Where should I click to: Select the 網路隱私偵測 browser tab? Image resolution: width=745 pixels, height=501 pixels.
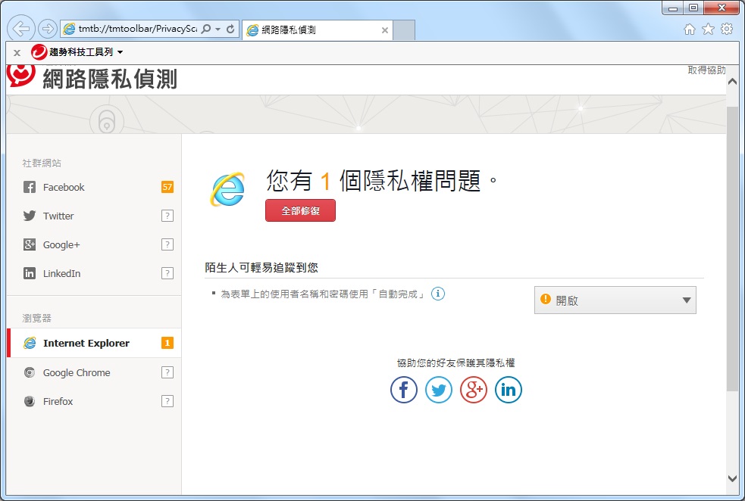[317, 30]
